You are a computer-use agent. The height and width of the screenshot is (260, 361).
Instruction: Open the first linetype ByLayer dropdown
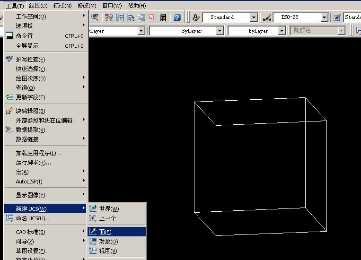(220, 31)
